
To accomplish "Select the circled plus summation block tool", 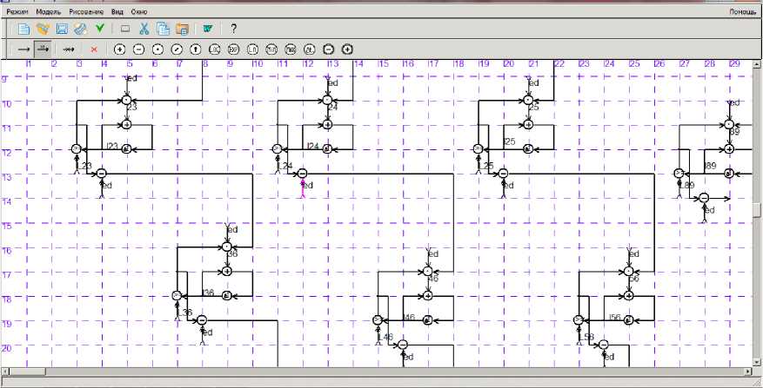I will pyautogui.click(x=120, y=49).
